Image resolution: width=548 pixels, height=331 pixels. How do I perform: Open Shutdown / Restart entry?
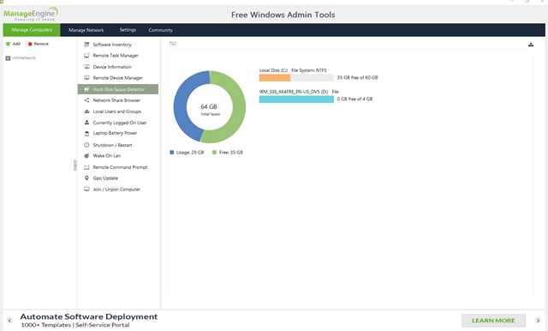pyautogui.click(x=112, y=145)
